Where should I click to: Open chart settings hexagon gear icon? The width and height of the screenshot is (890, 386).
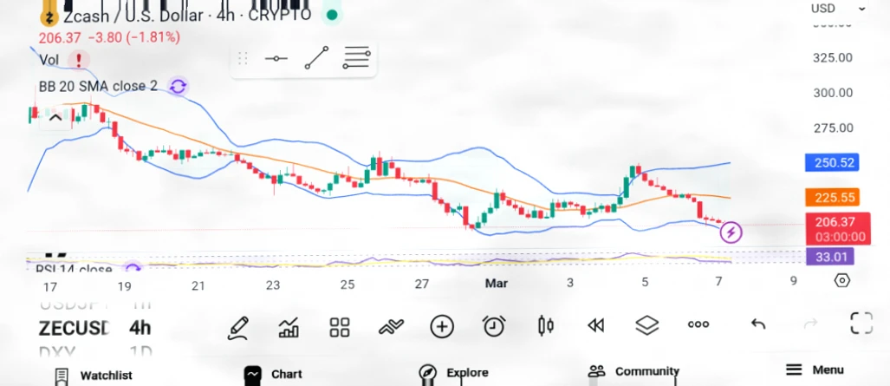[x=842, y=280]
